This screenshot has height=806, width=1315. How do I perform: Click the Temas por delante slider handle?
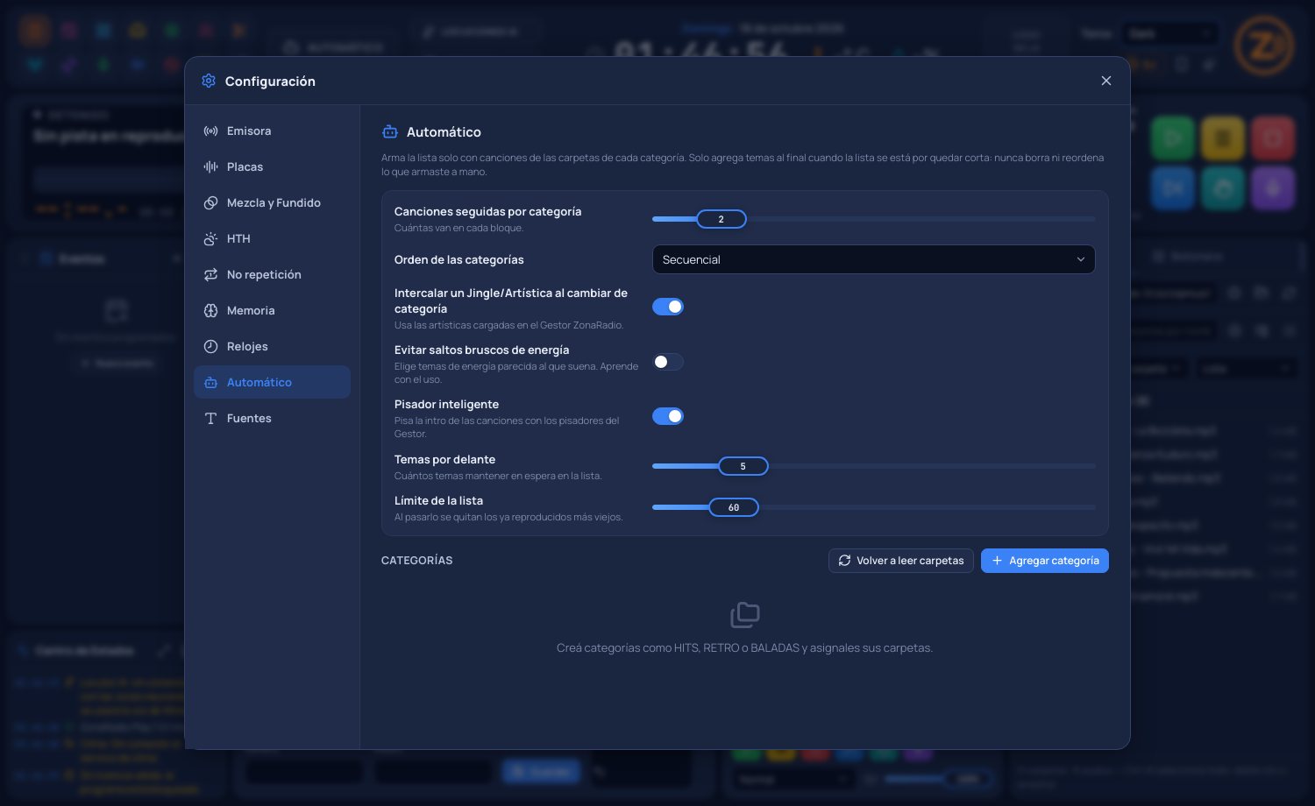pos(743,466)
